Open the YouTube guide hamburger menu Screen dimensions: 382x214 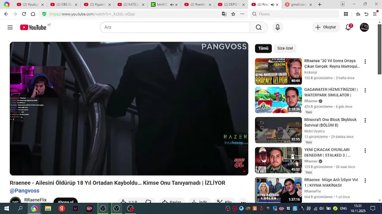click(10, 27)
